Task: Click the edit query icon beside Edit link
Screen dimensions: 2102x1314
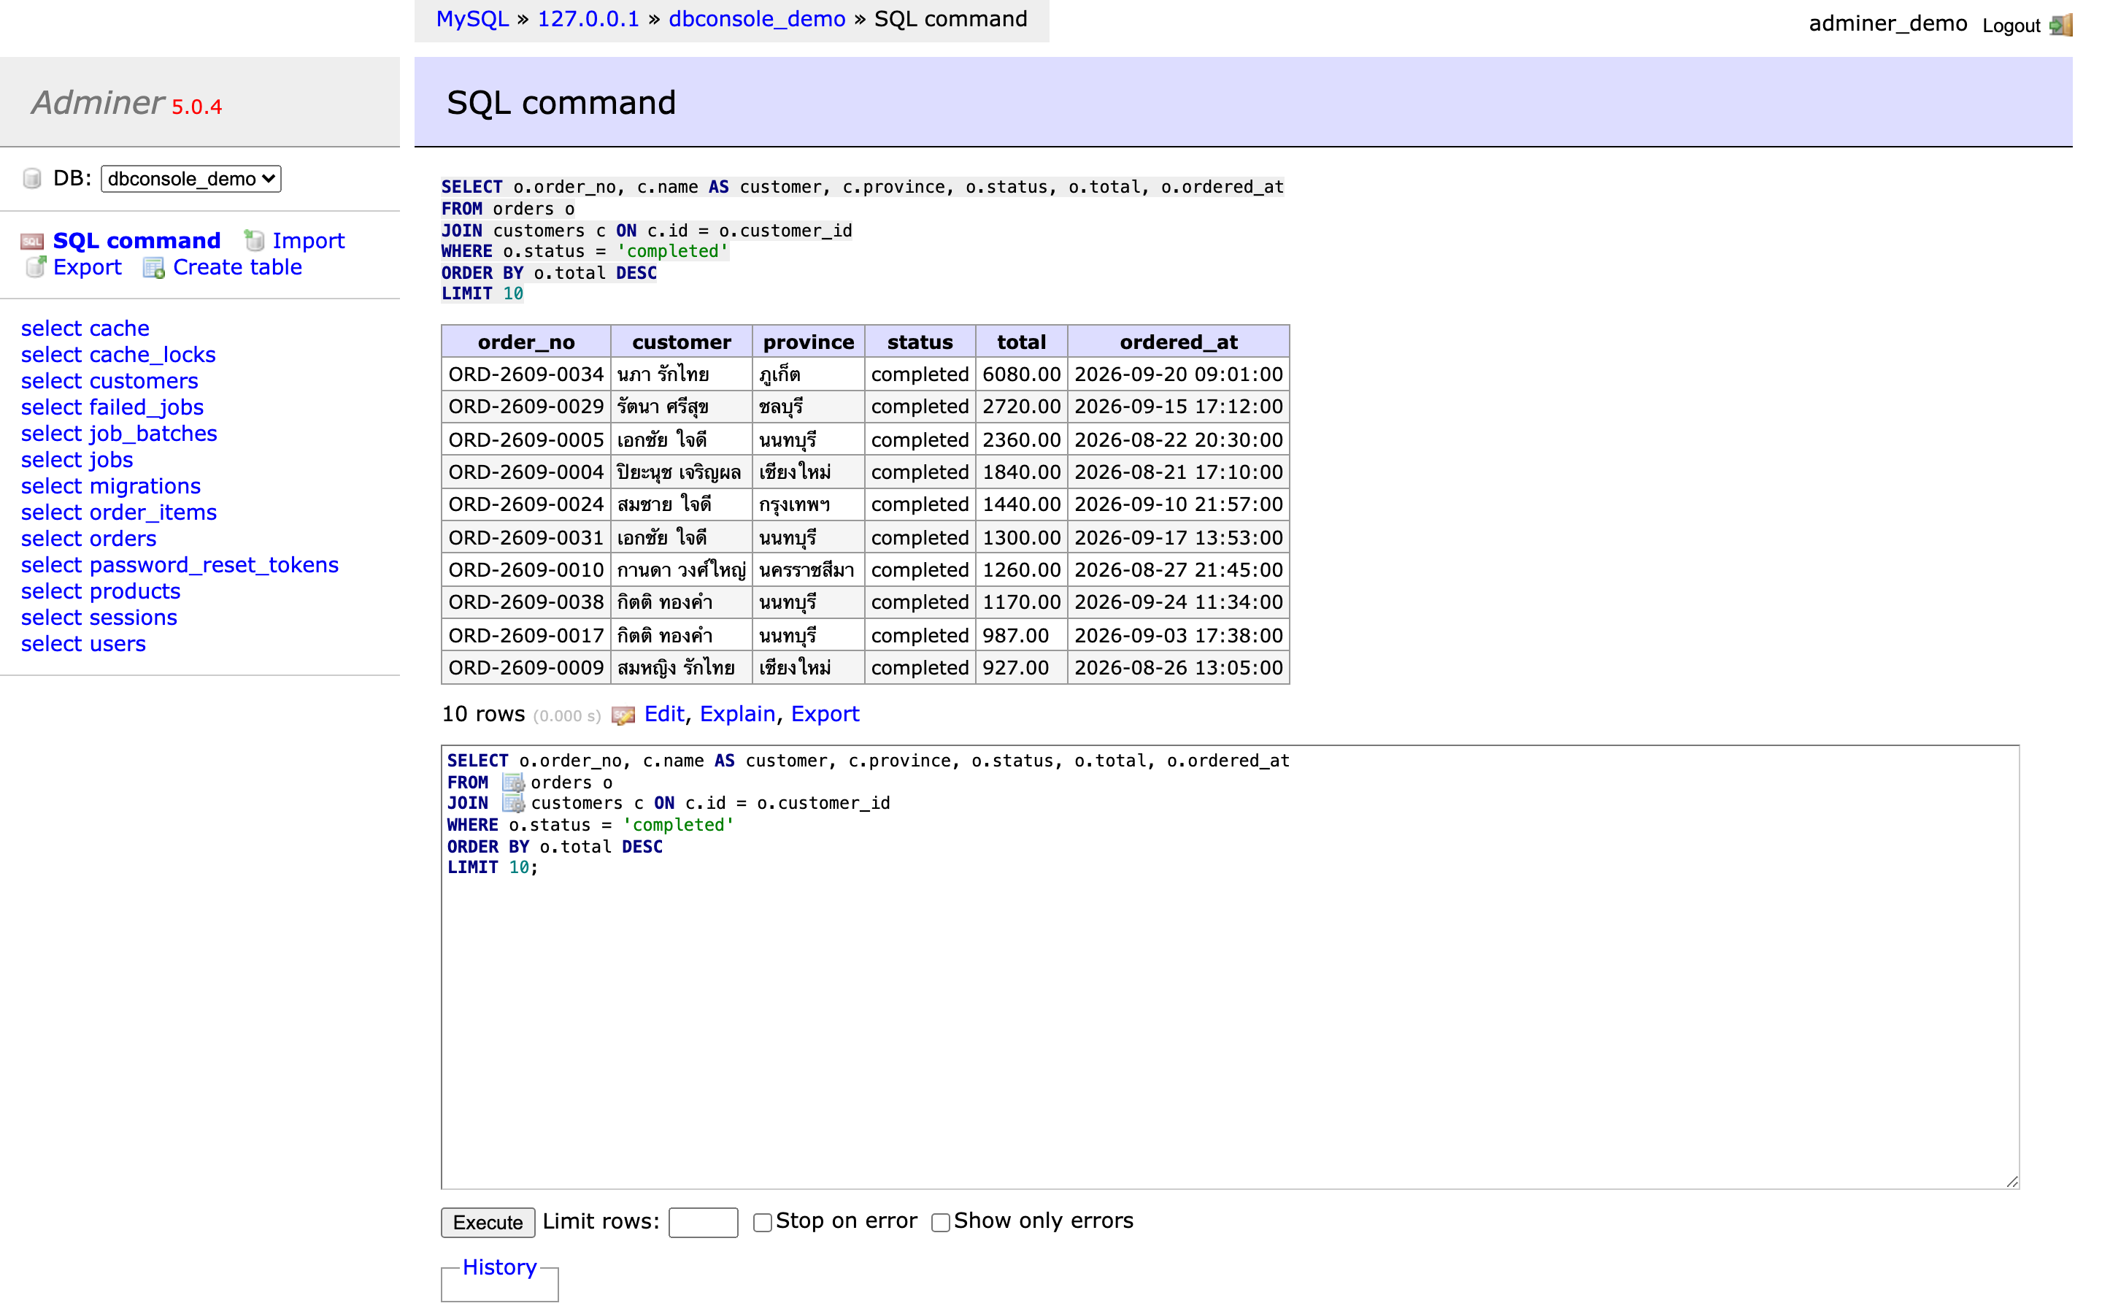Action: 623,715
